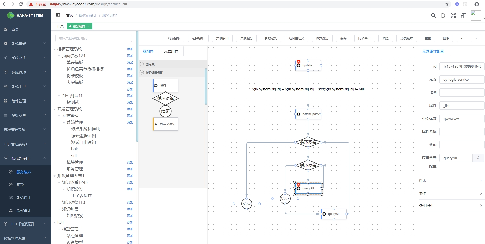The height and width of the screenshot is (244, 485).
Task: Collapse the 开发管理系统 tree node
Action: [54, 109]
